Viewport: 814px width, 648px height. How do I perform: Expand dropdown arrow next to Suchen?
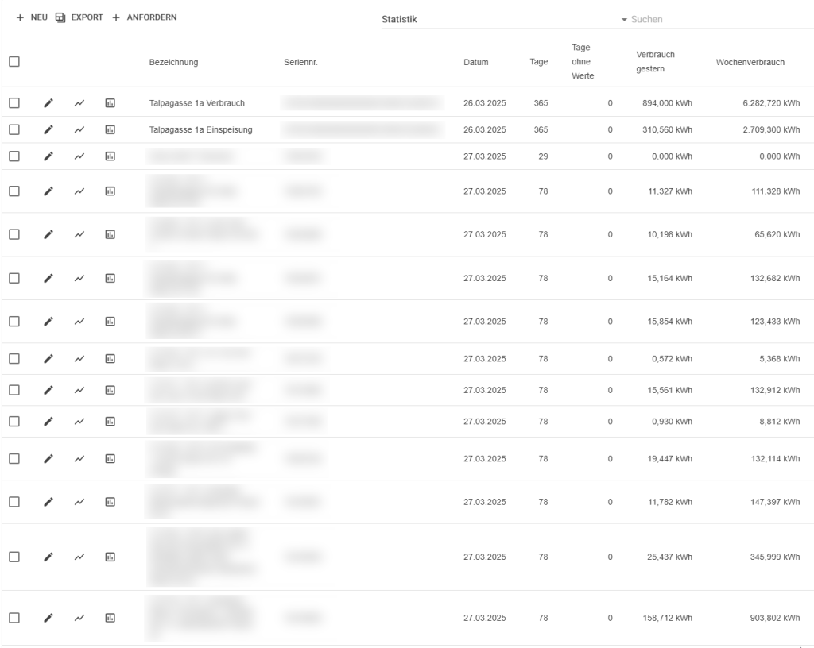[x=624, y=19]
